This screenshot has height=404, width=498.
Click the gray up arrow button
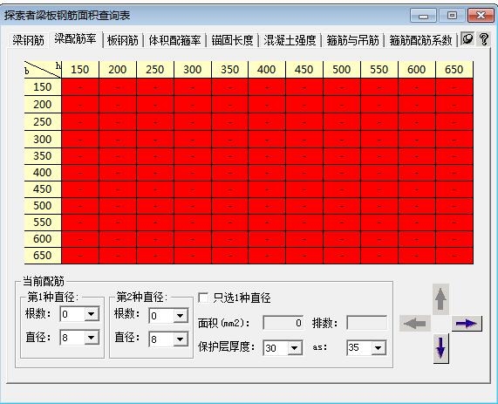[x=440, y=299]
